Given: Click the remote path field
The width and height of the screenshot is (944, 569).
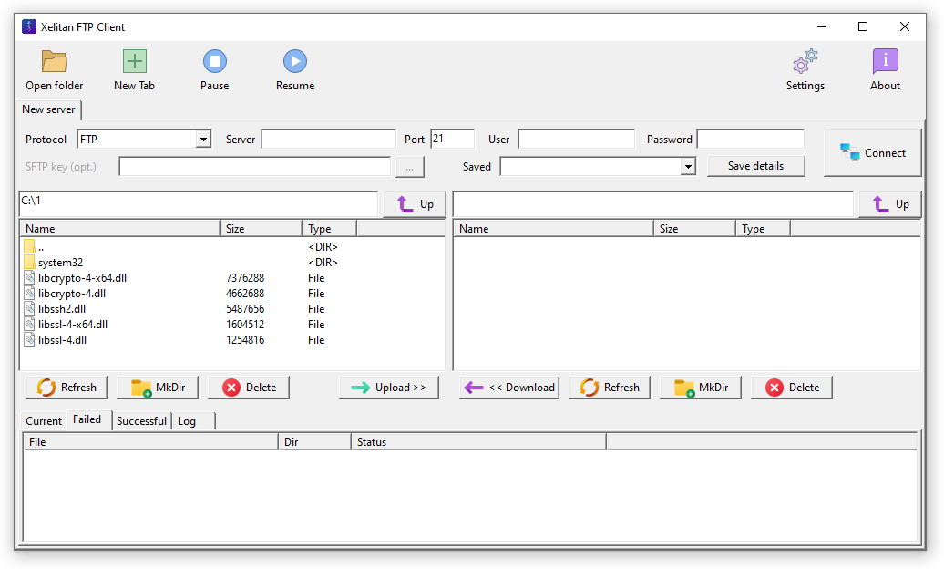Looking at the screenshot, I should tap(652, 203).
